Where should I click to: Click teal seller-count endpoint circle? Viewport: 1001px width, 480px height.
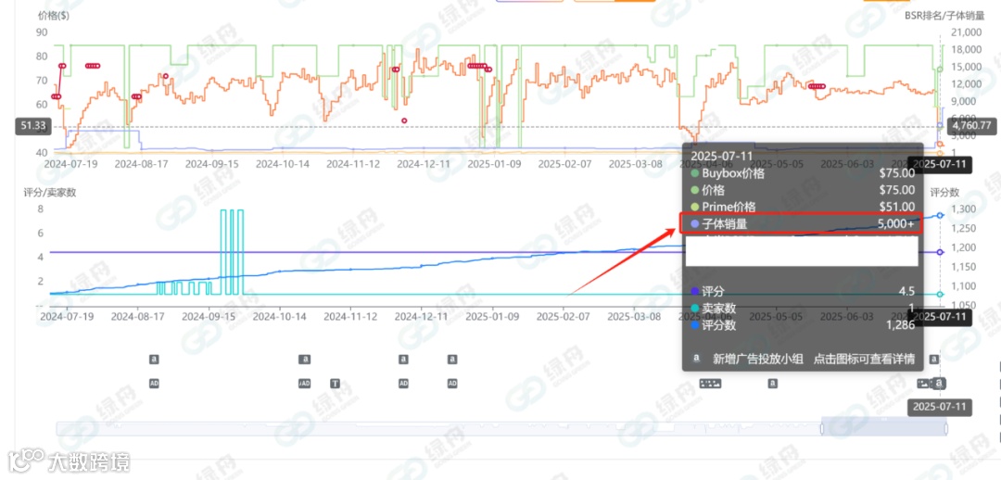pyautogui.click(x=940, y=295)
